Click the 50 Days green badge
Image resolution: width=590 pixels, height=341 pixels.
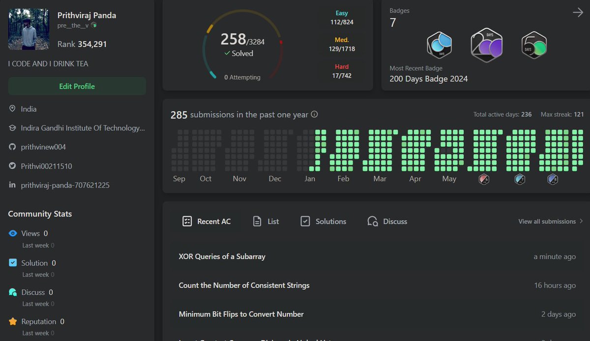pyautogui.click(x=534, y=45)
